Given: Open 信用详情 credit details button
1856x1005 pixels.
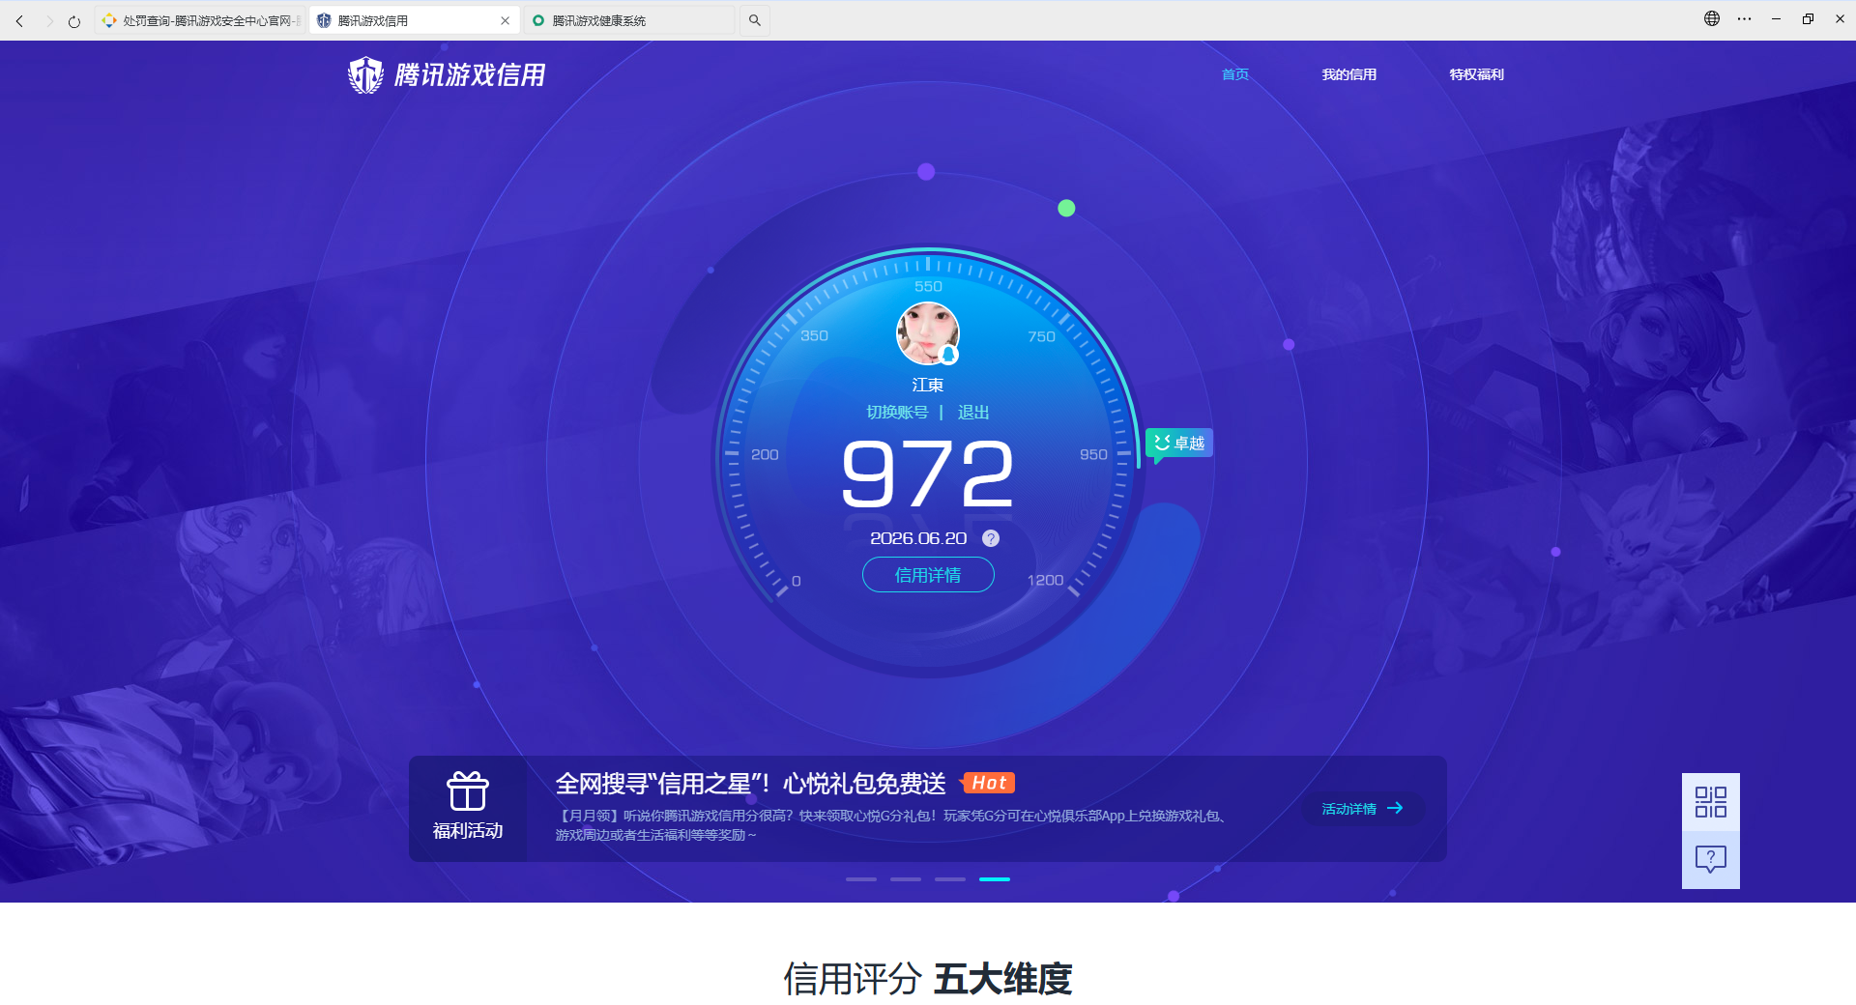Looking at the screenshot, I should 928,575.
